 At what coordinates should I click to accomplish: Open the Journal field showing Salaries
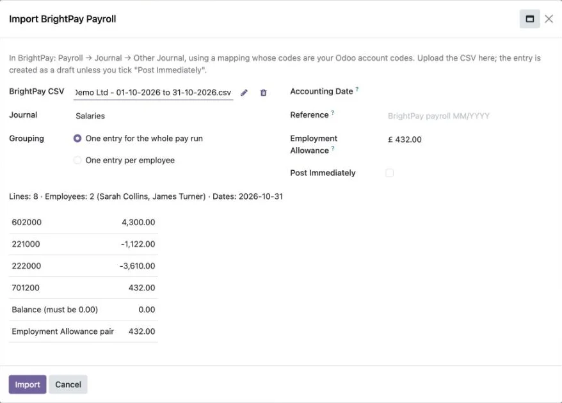(154, 116)
